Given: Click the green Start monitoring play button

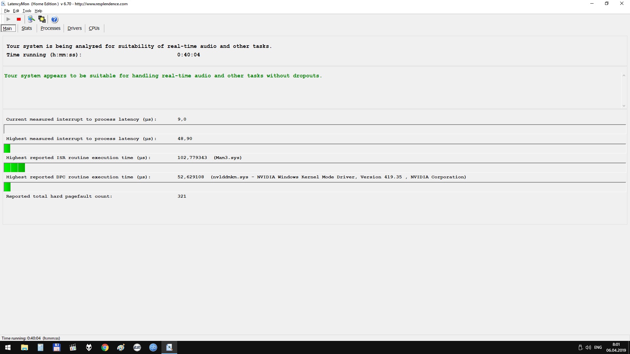Looking at the screenshot, I should [x=9, y=19].
